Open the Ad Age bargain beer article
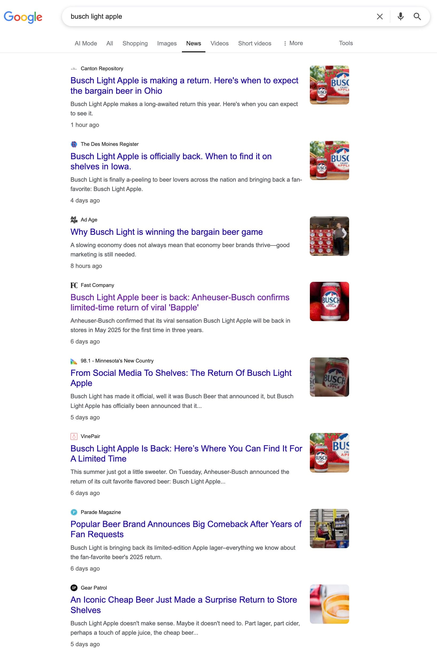Image resolution: width=437 pixels, height=655 pixels. 167,232
